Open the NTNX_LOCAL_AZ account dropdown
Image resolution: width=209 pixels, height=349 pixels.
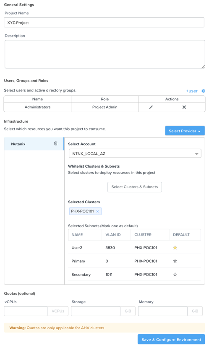[135, 154]
